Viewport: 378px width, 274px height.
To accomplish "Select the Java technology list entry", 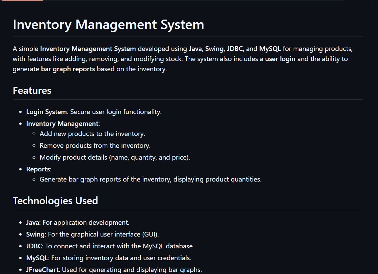I will (78, 222).
